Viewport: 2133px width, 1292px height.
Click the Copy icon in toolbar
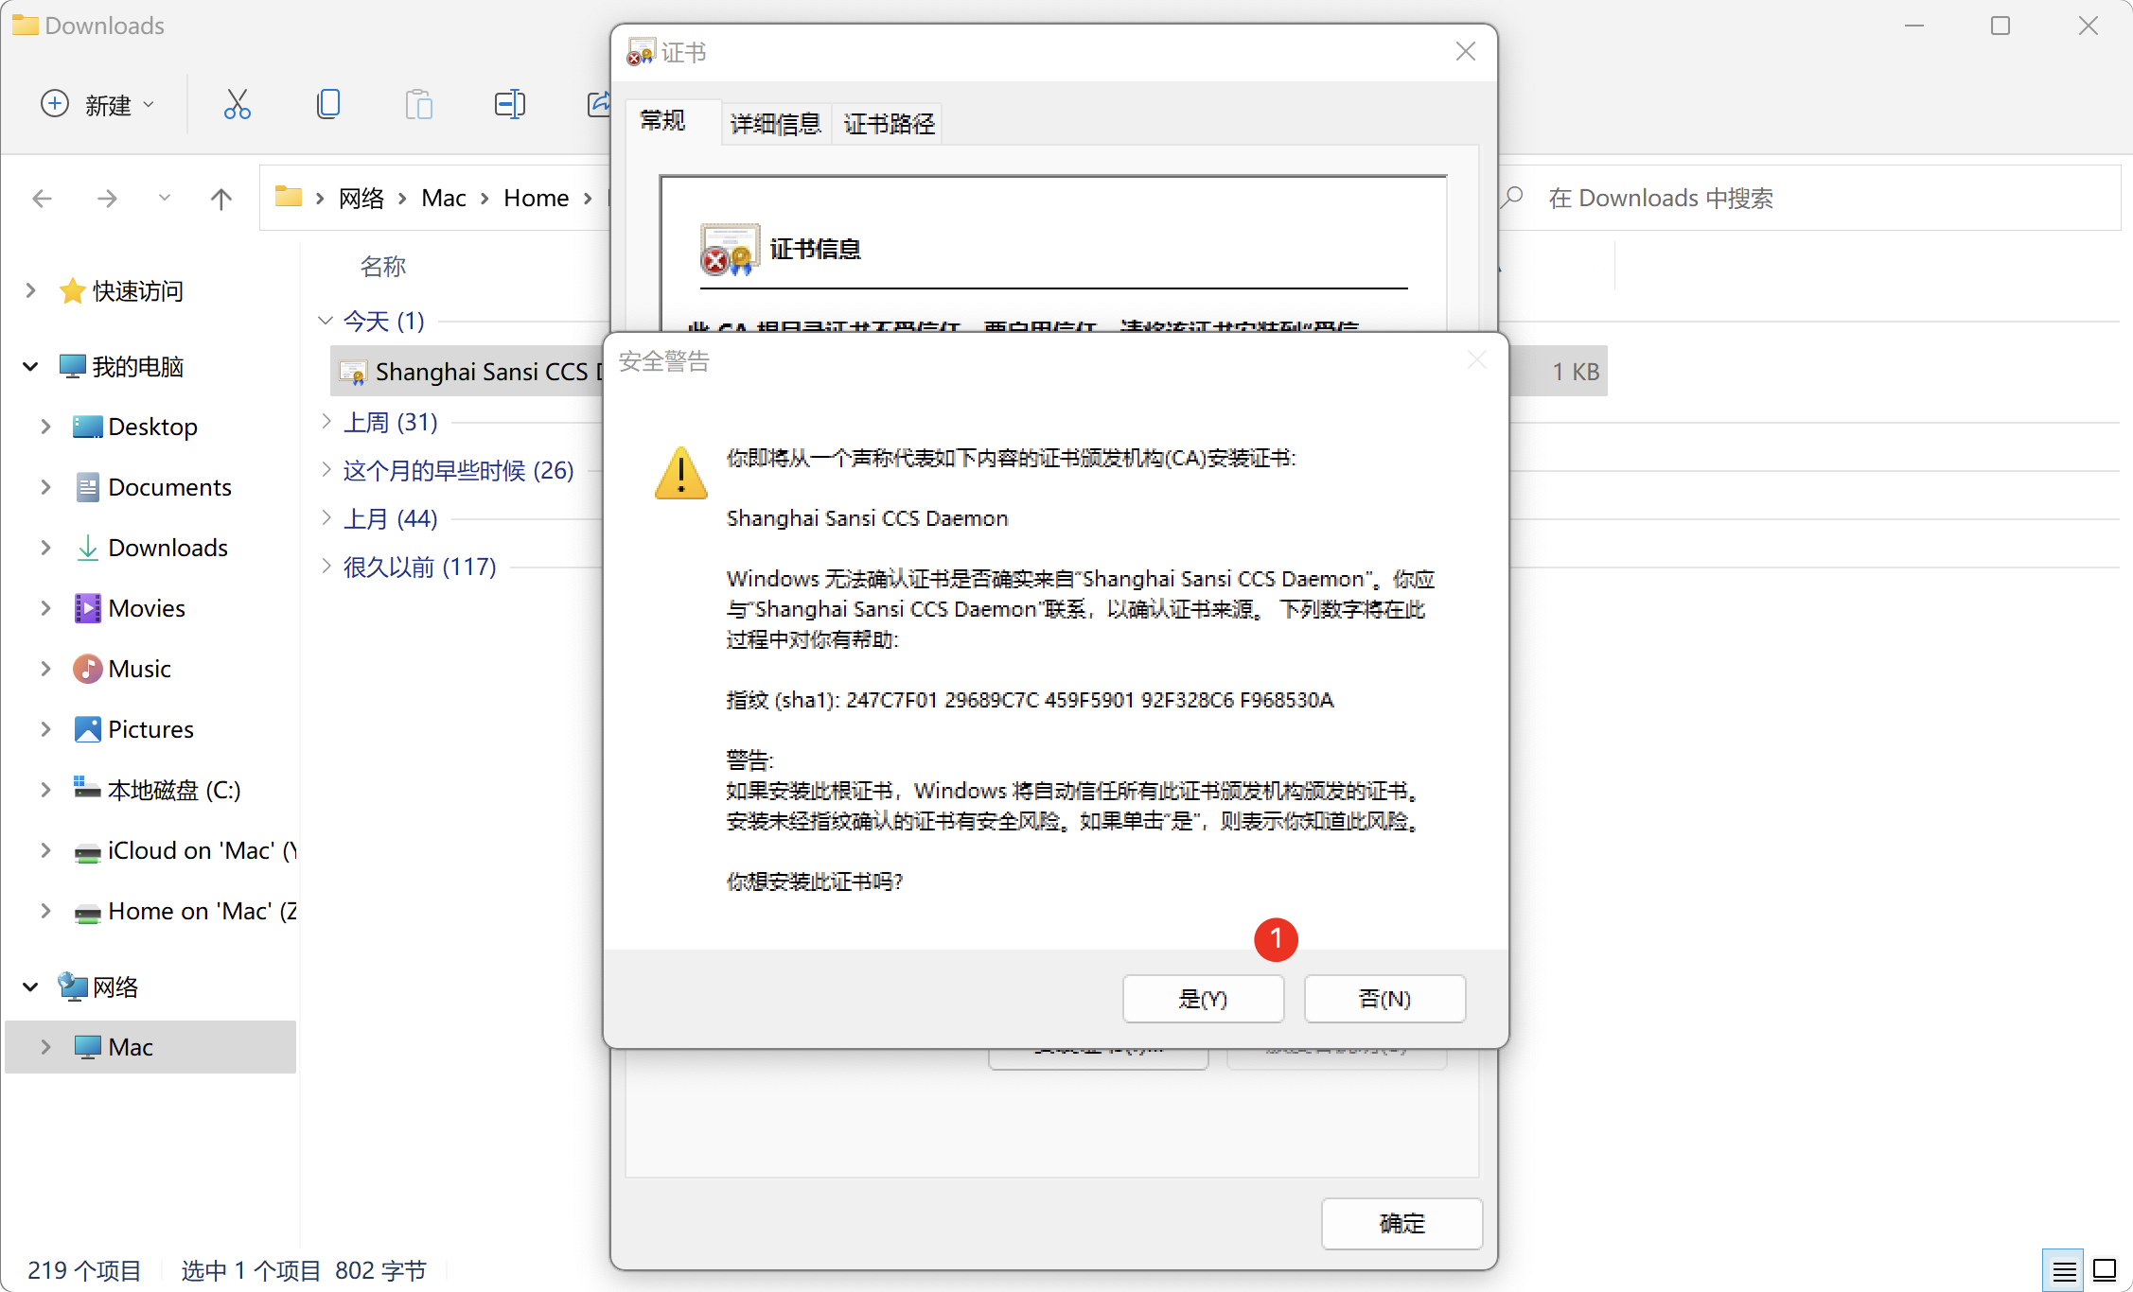point(327,104)
